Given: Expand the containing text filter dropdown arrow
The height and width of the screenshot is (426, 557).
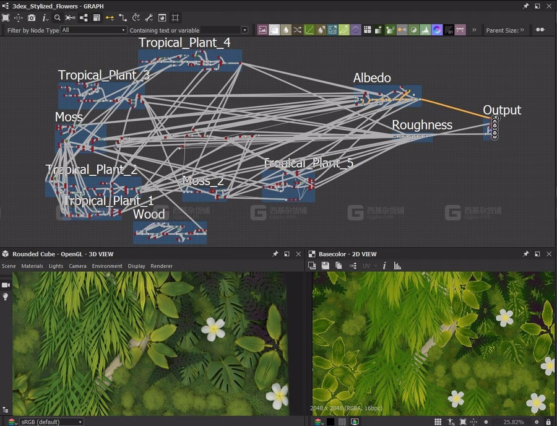Looking at the screenshot, I should coord(244,30).
